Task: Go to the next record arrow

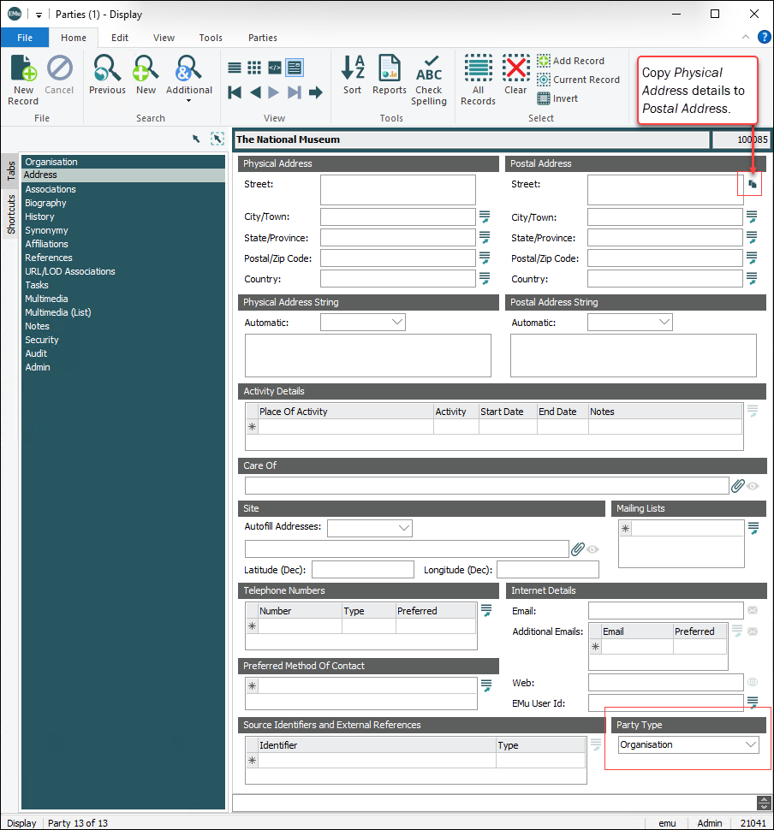Action: pyautogui.click(x=273, y=92)
